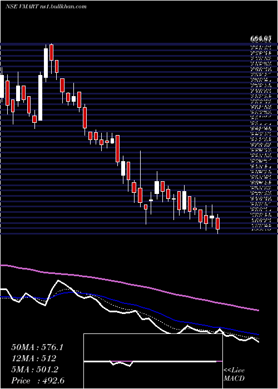This screenshot has width=278, height=389.
Task: Click the pink 50MA trend line
Action: 129,283
